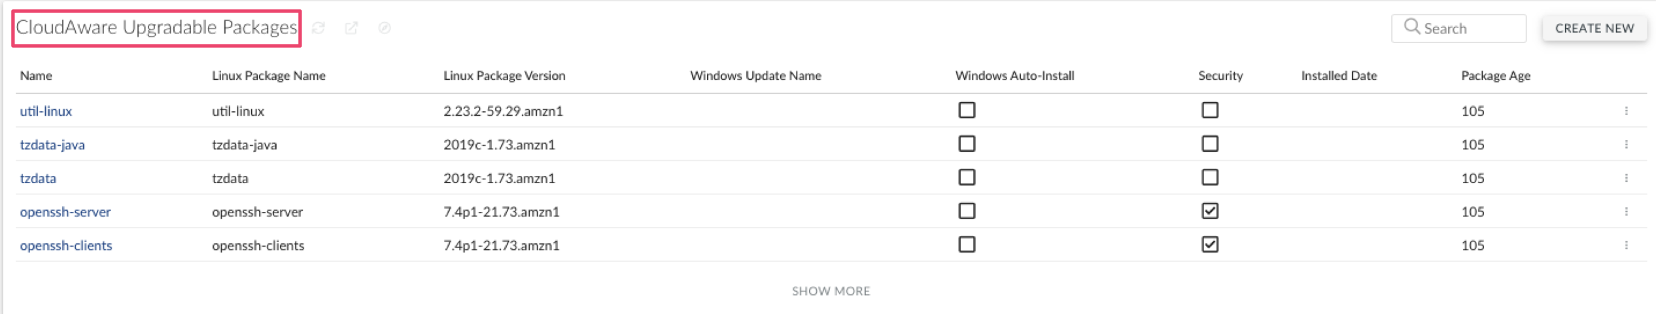Open row actions menu for openssh-server
Image resolution: width=1656 pixels, height=314 pixels.
point(1626,212)
